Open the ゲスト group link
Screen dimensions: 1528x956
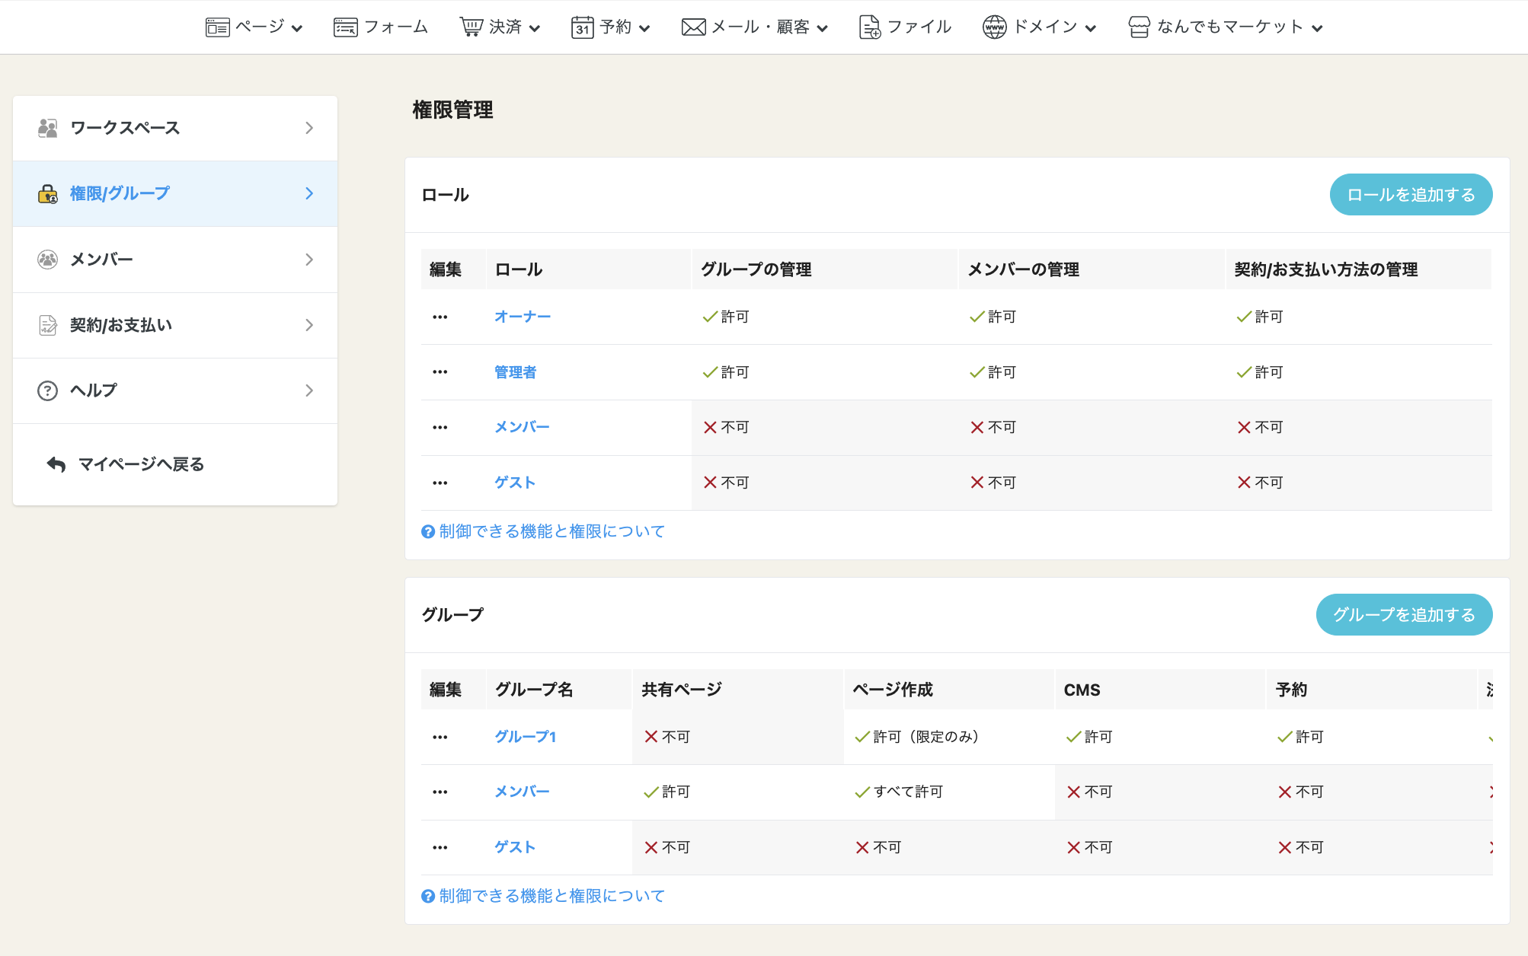(515, 847)
